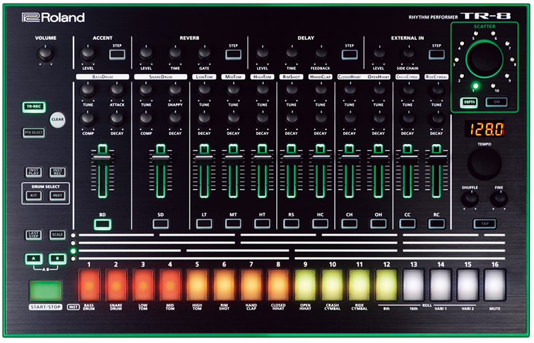
Task: Tap step pad 5 High Tom
Action: coord(197,285)
